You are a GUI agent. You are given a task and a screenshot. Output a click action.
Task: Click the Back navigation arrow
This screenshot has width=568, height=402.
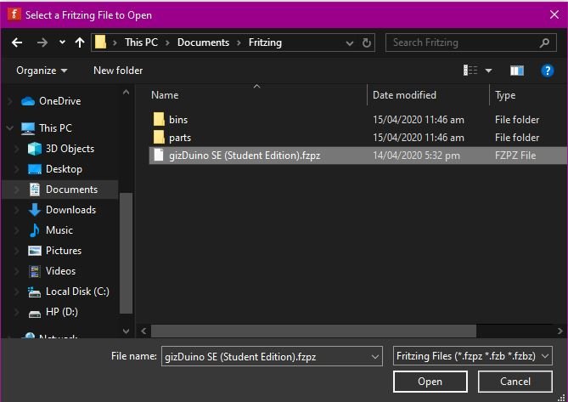(x=17, y=42)
